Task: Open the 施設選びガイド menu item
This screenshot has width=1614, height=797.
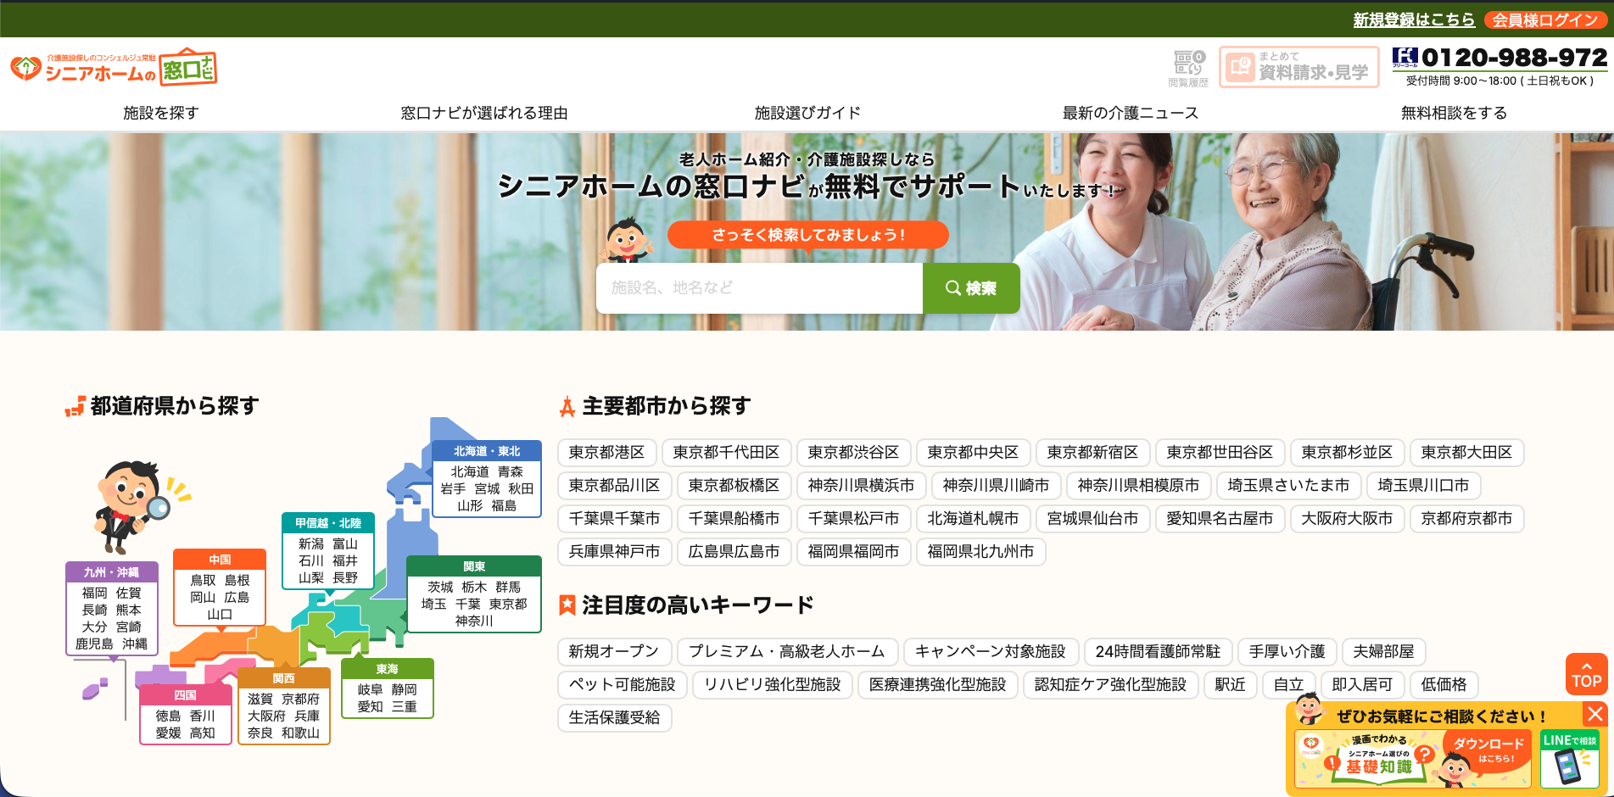Action: point(807,113)
